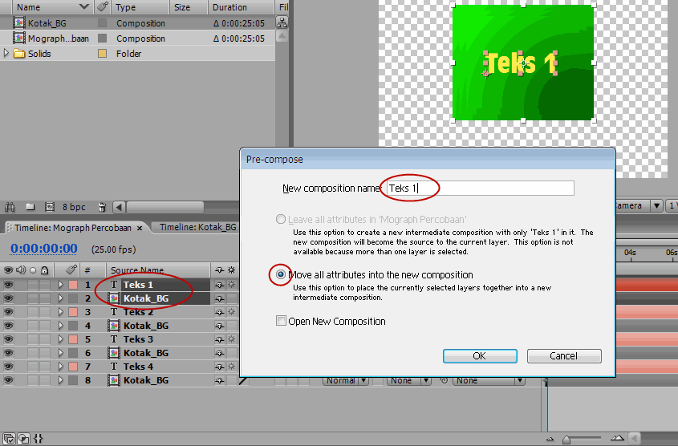Click the second transfer controls pane icon bottom-left
The image size is (678, 446).
[24, 439]
